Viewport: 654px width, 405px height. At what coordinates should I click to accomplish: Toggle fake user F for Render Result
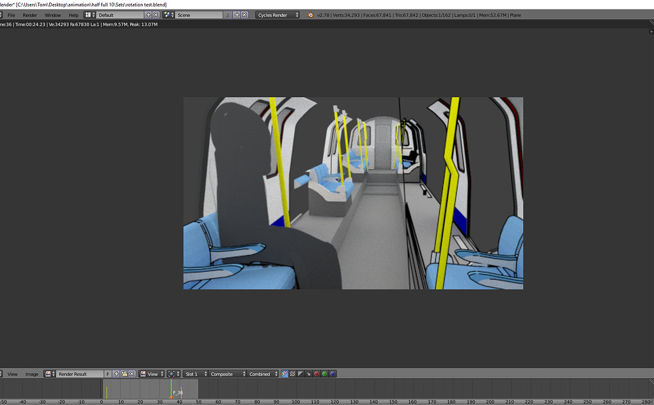coord(107,374)
